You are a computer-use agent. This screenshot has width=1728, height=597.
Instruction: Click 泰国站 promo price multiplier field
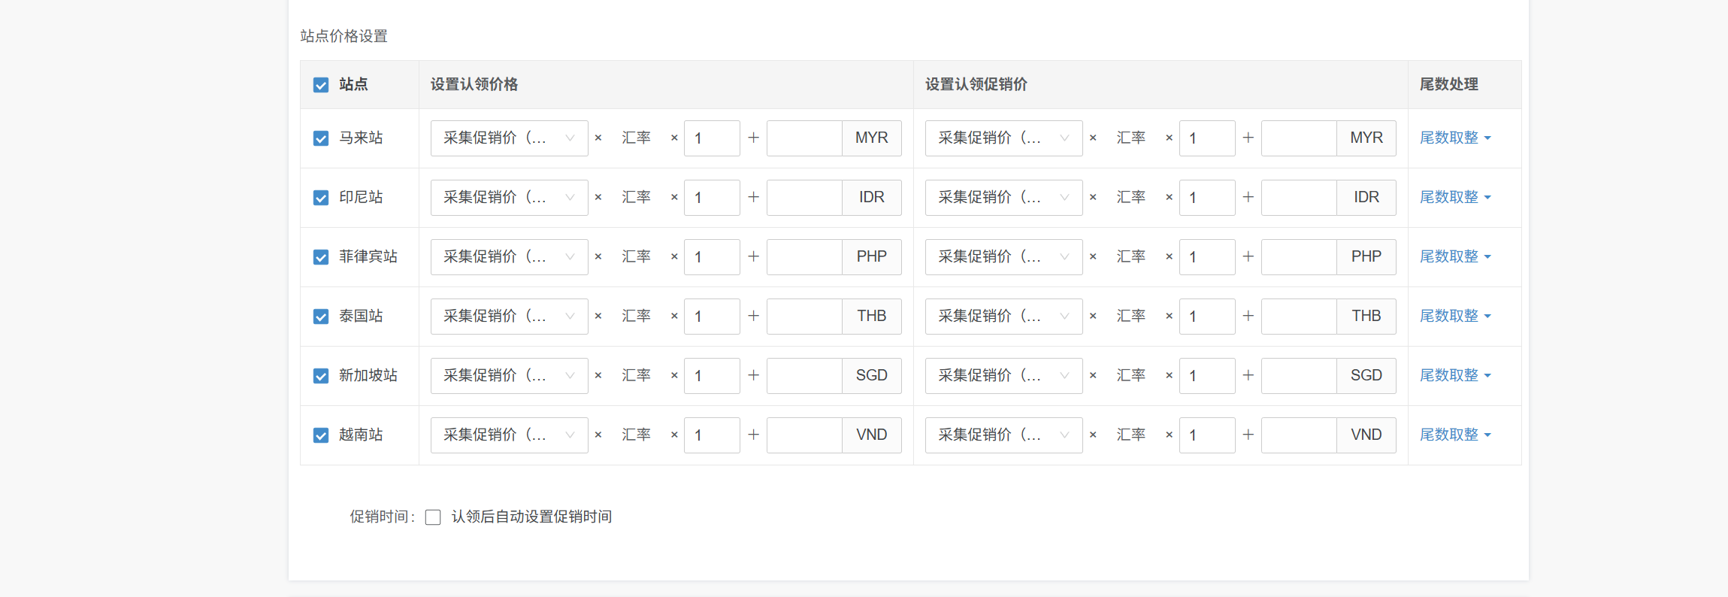(x=1206, y=317)
